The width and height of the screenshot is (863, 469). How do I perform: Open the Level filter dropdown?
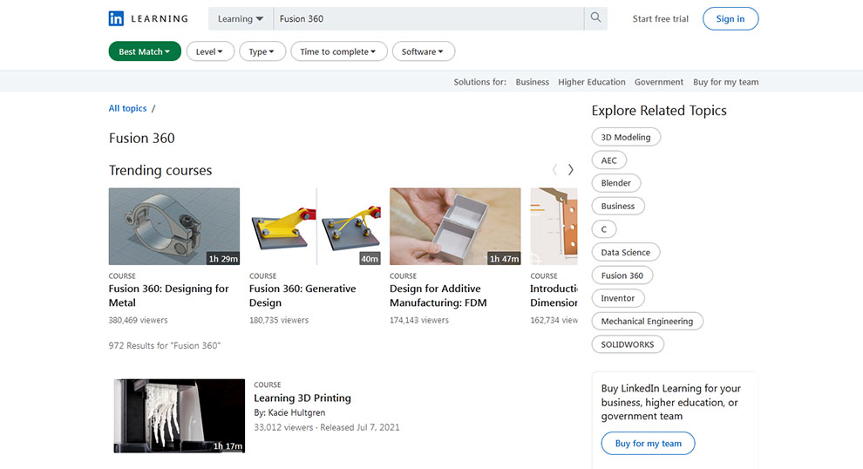(x=209, y=51)
